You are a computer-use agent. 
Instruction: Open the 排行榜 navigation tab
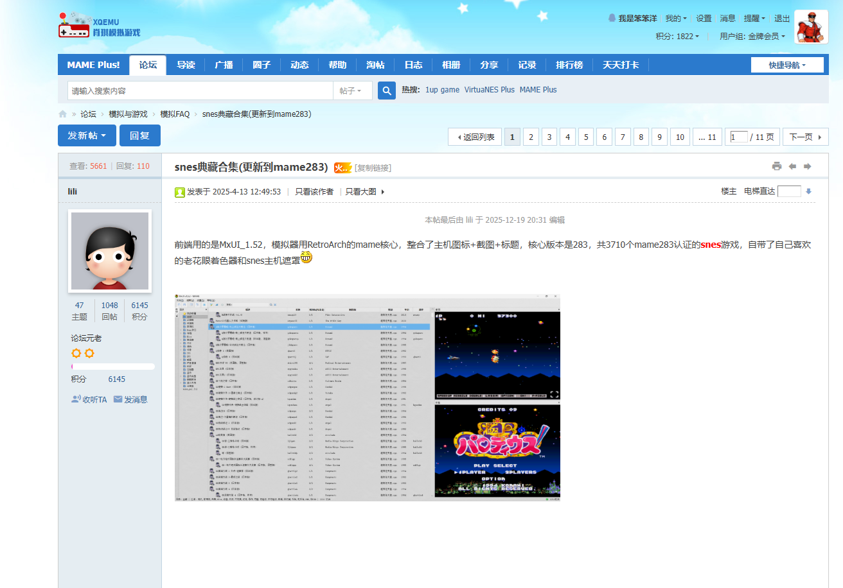569,65
